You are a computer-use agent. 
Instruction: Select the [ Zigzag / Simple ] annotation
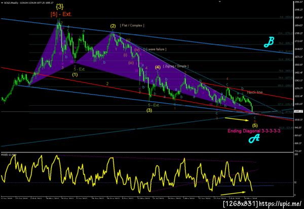tap(176, 66)
